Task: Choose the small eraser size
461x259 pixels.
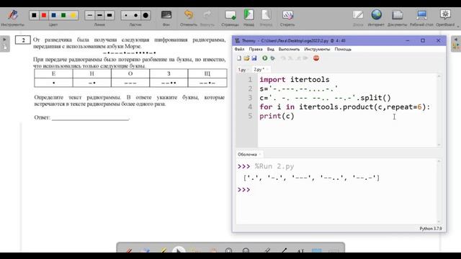Action: (126, 15)
